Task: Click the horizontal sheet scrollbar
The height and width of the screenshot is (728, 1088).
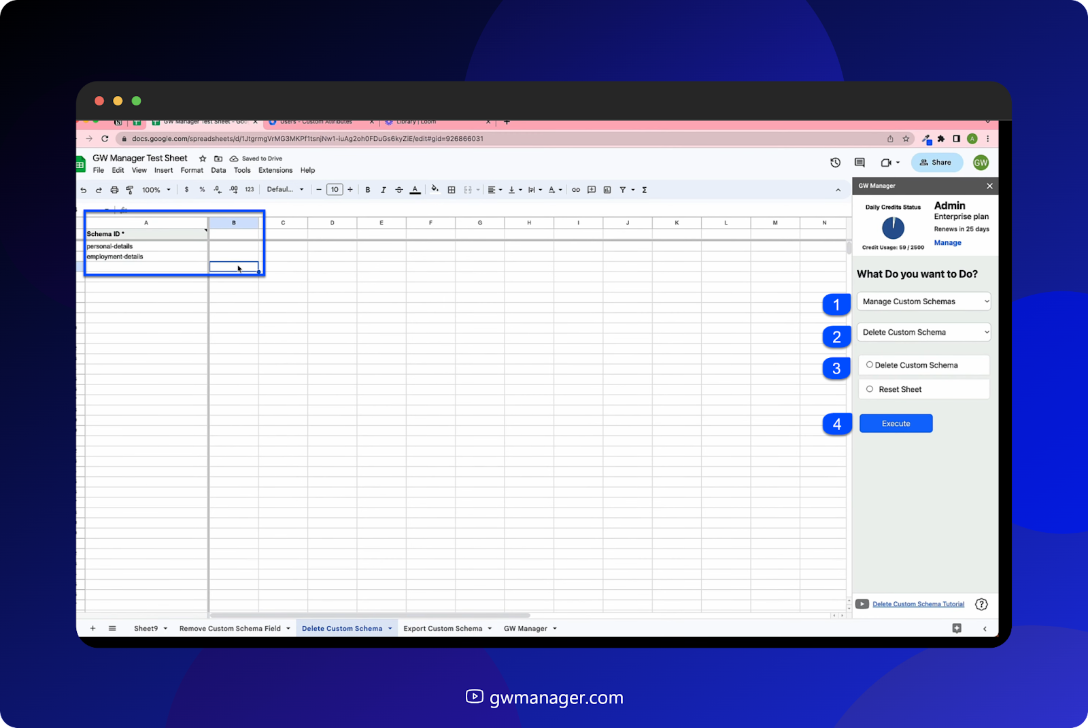Action: pyautogui.click(x=371, y=615)
